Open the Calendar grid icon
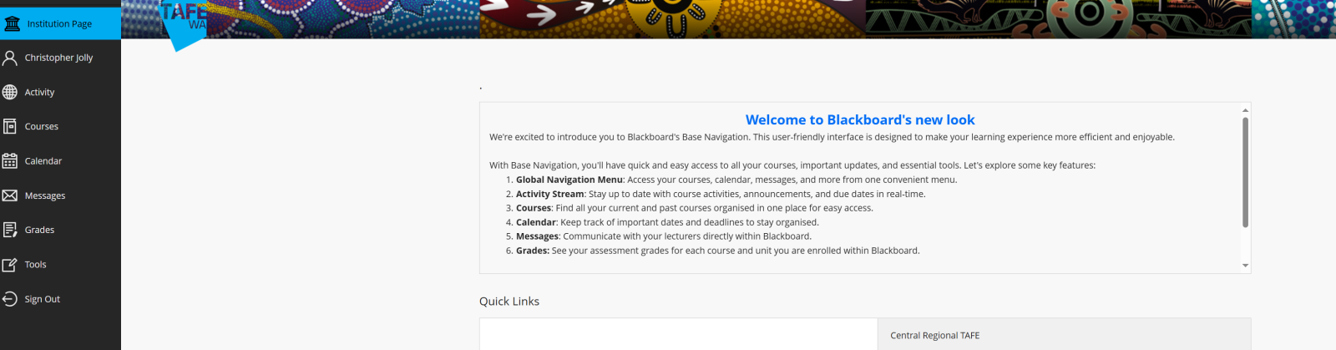 click(x=10, y=161)
